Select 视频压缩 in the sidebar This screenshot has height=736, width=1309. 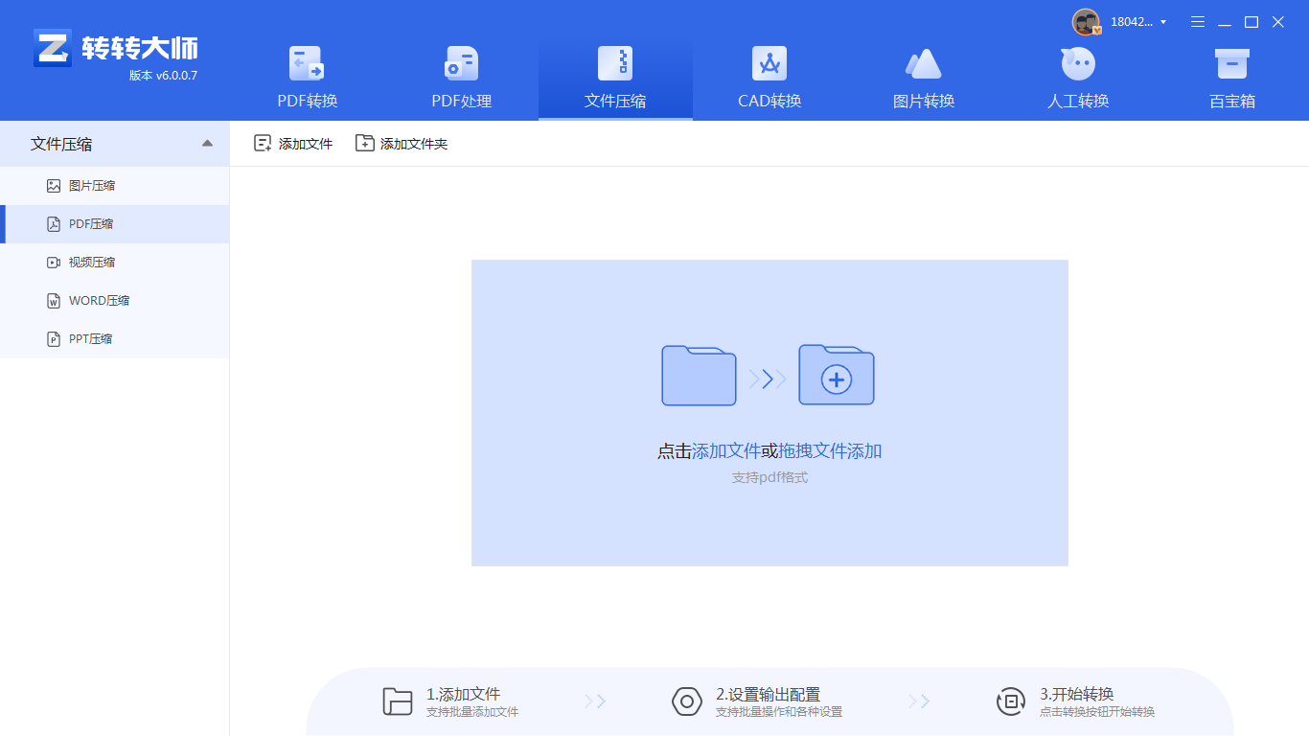coord(92,262)
